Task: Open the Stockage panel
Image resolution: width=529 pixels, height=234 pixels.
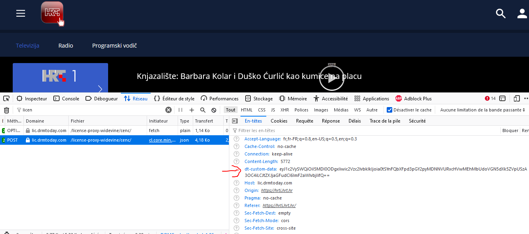Action: point(259,99)
